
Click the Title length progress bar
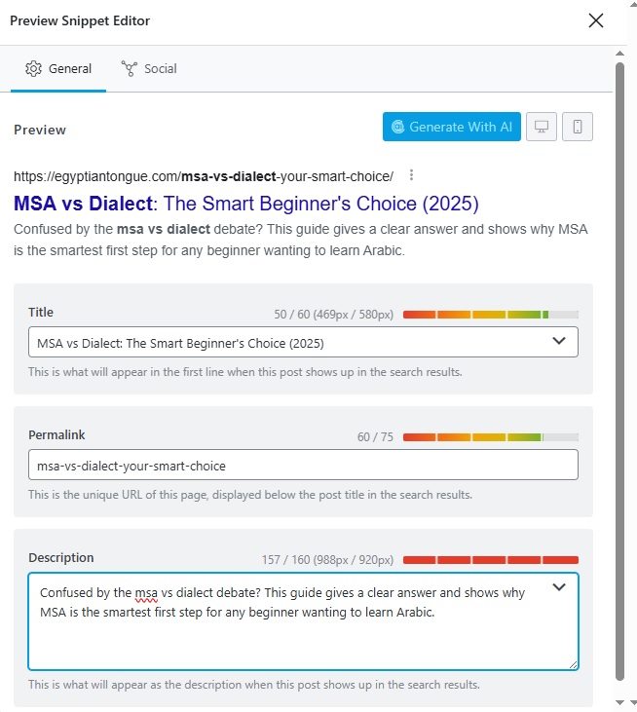pyautogui.click(x=490, y=315)
